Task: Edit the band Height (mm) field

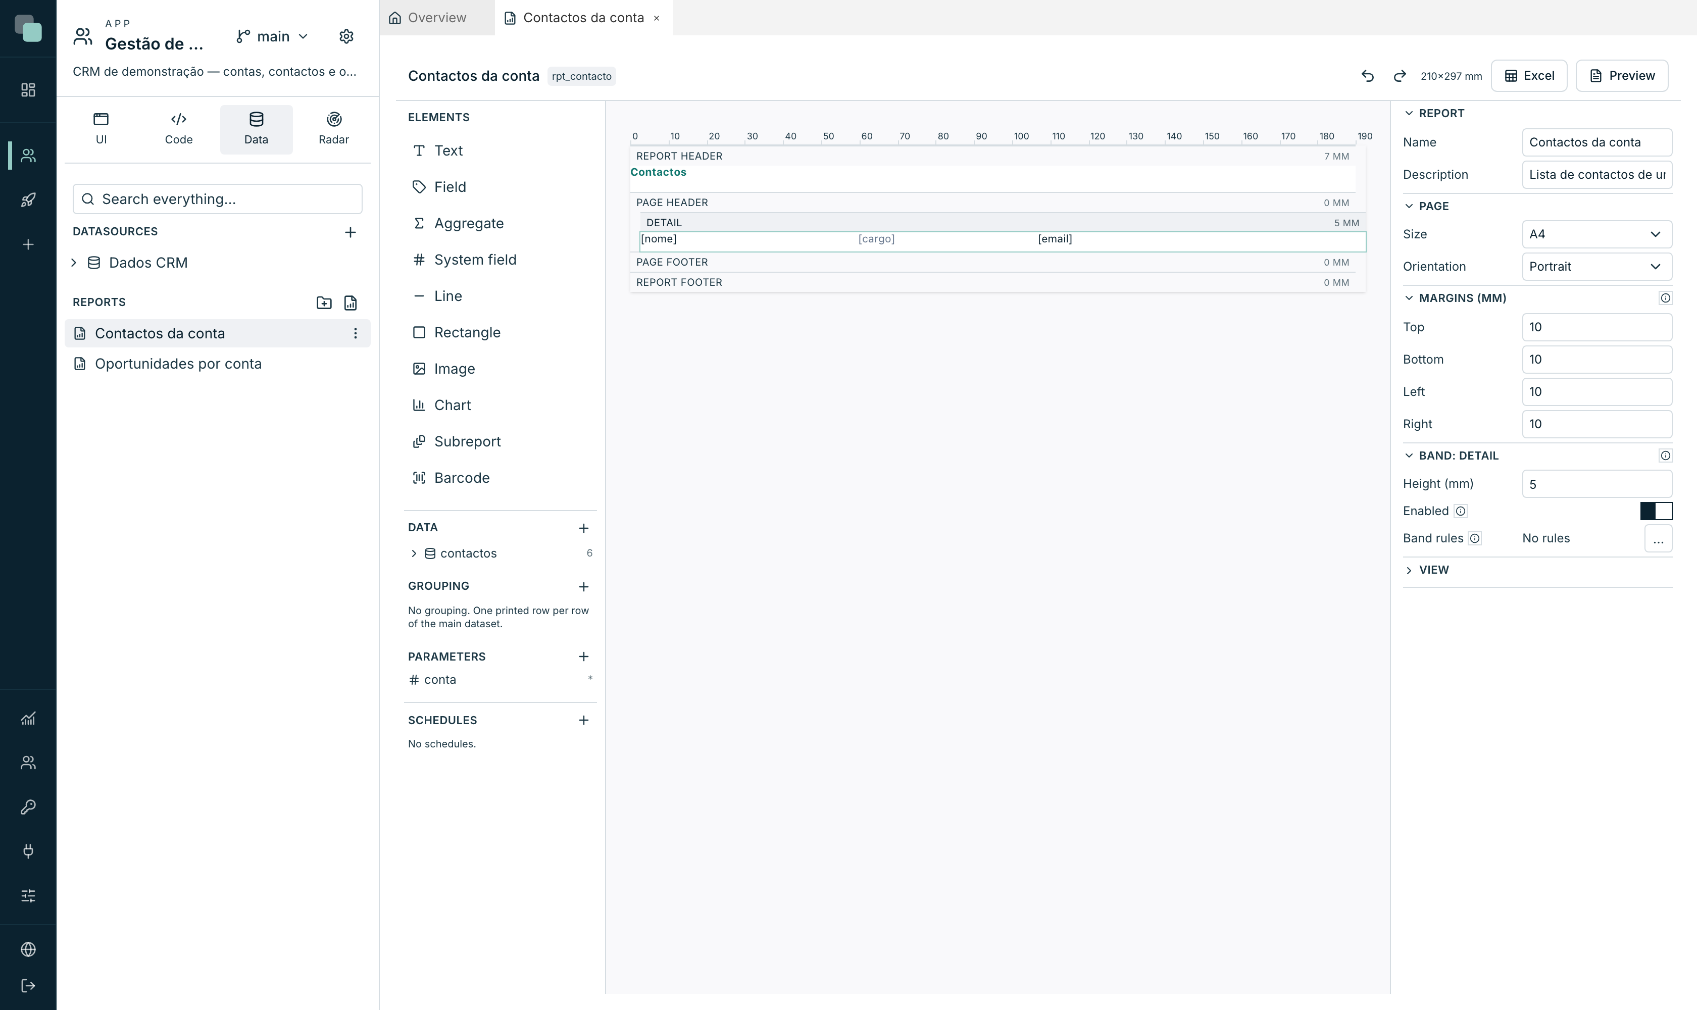Action: pos(1596,484)
